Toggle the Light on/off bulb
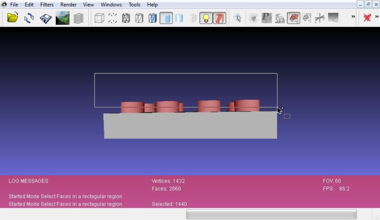380x220 pixels. point(206,18)
